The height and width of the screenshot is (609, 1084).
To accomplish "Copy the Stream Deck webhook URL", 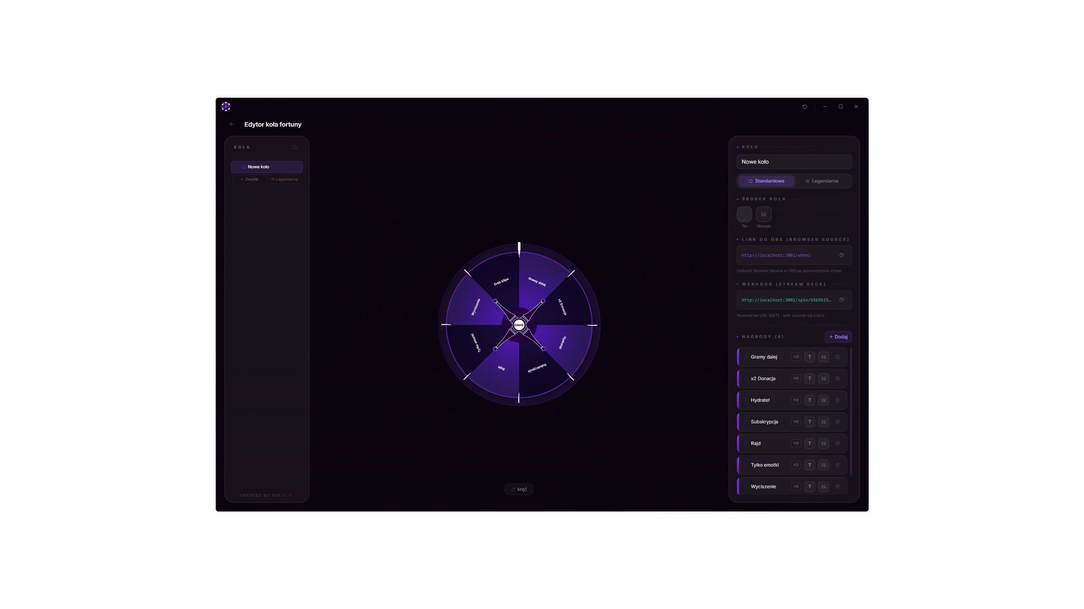I will point(841,300).
